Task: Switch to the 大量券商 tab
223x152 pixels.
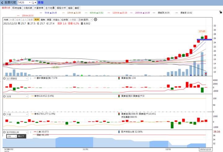Action: (38, 8)
